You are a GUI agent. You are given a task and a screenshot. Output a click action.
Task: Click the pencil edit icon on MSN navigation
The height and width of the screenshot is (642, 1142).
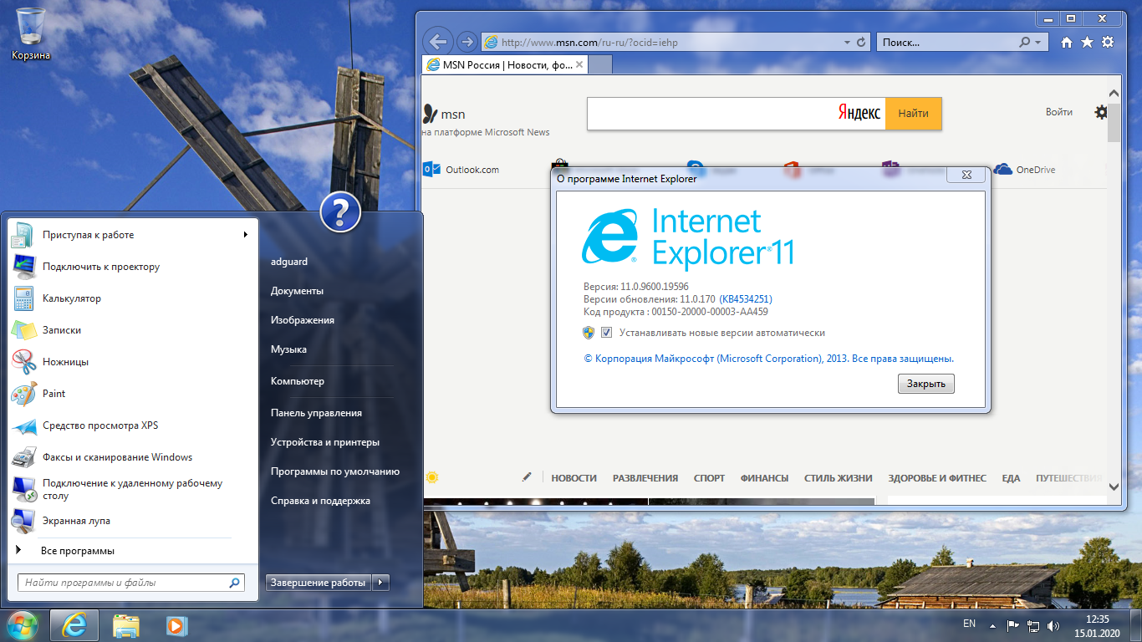[527, 477]
